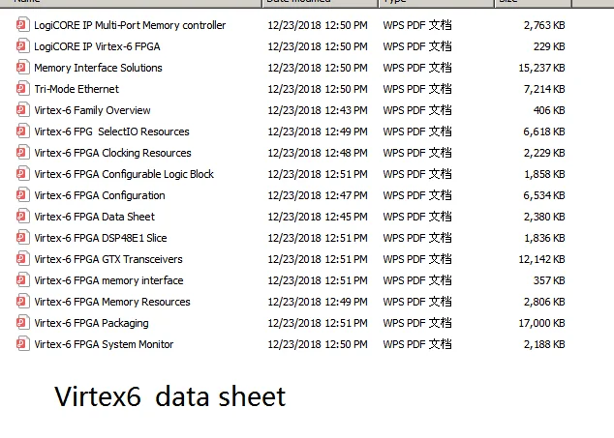This screenshot has height=438, width=614.
Task: Click the 12/23/2018 12:47 PM date
Action: point(318,195)
